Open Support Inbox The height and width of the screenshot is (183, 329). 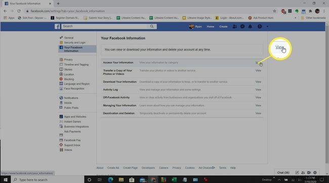(72, 145)
